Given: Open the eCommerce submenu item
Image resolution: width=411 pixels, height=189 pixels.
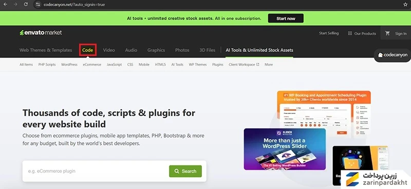Looking at the screenshot, I should click(x=92, y=65).
